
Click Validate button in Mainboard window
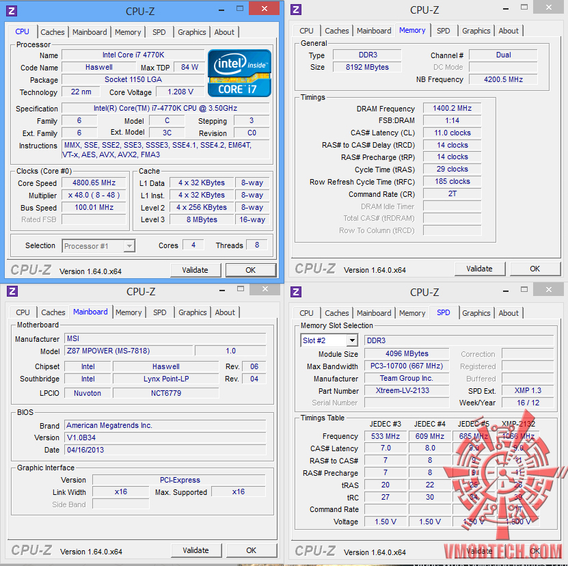click(195, 550)
